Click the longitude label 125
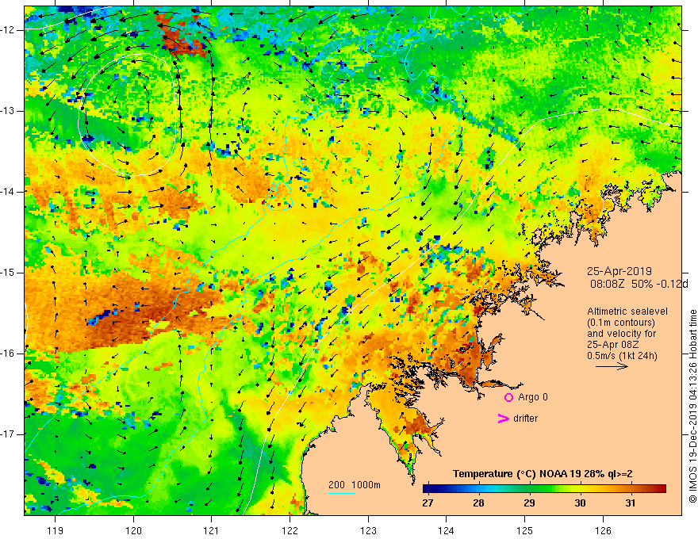Screen dimensions: 698x539 (525, 530)
